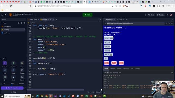Fold the user object at line 66

point(32,39)
